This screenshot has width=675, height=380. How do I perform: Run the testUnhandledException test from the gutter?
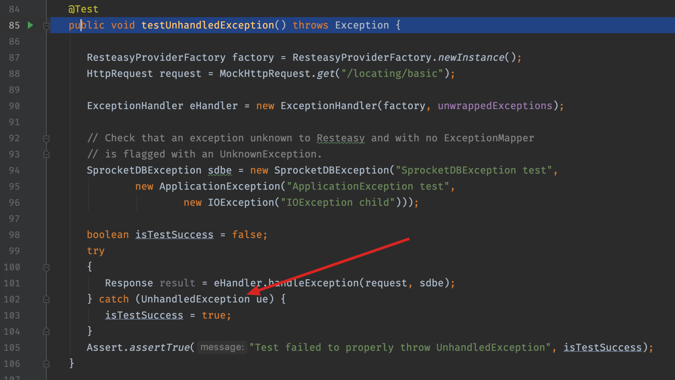click(x=30, y=25)
